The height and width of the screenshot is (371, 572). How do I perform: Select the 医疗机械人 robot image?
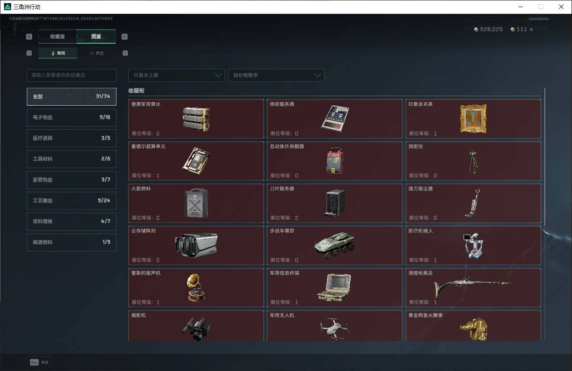point(473,245)
